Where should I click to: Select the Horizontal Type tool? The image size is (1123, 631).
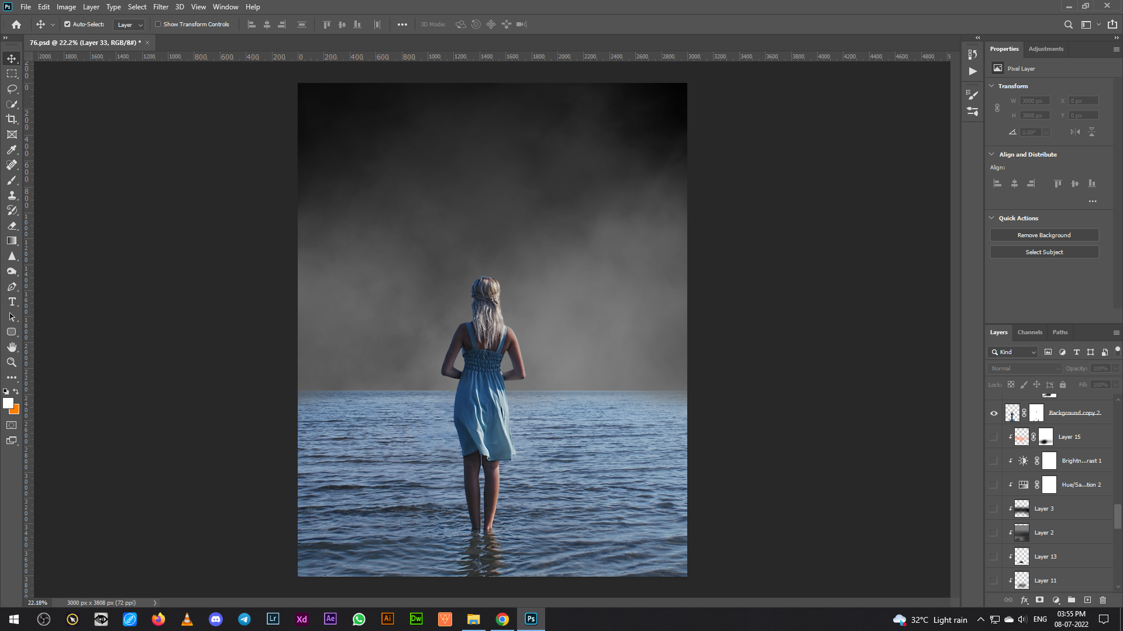tap(12, 301)
